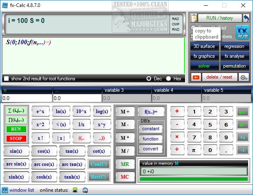The height and width of the screenshot is (195, 253).
Task: Click the mail icon in the status bar
Action: click(85, 190)
